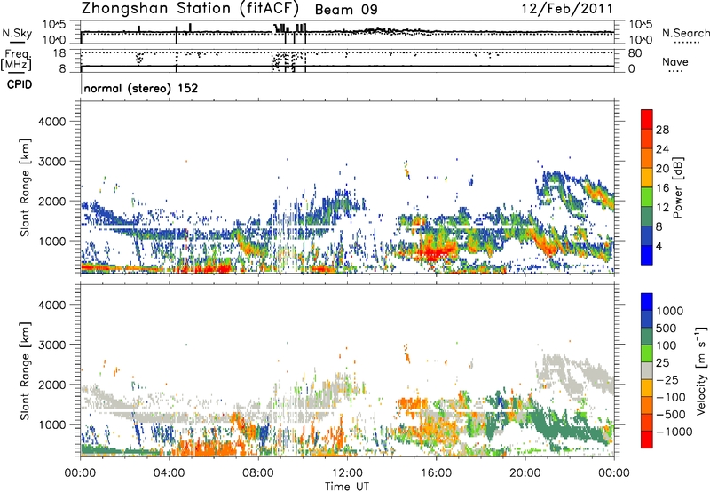Select the N.Sky axis label
This screenshot has width=710, height=492.
[17, 33]
